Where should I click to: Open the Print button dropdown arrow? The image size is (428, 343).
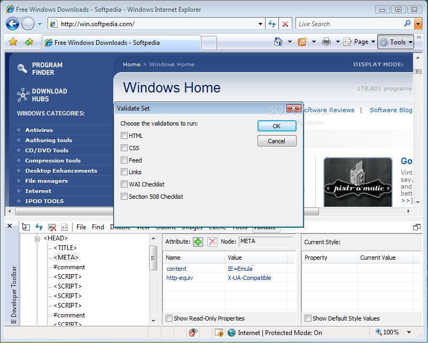tap(338, 42)
